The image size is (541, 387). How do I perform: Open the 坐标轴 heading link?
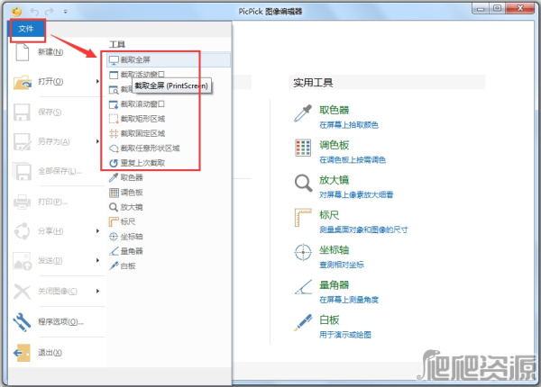pos(334,250)
